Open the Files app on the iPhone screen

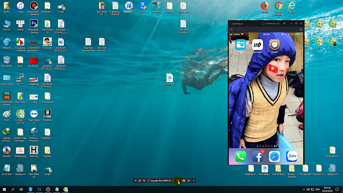[241, 46]
